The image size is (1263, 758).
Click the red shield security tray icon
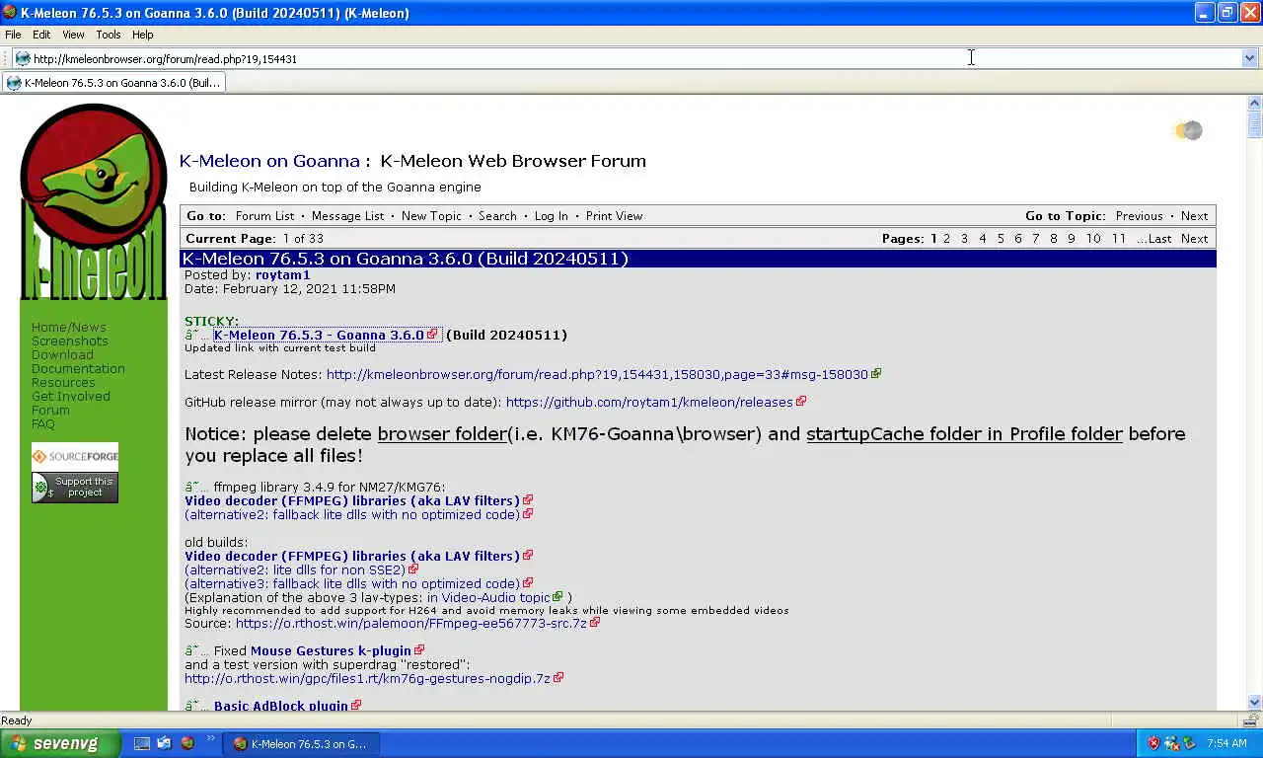pyautogui.click(x=1153, y=743)
